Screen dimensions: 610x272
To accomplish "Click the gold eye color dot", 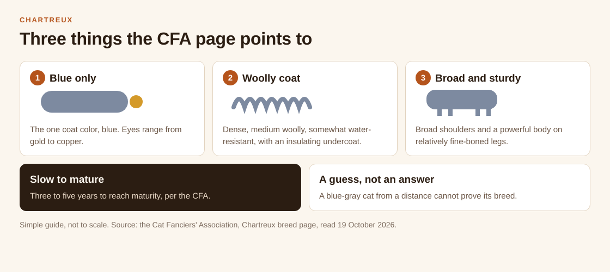I will pos(136,102).
